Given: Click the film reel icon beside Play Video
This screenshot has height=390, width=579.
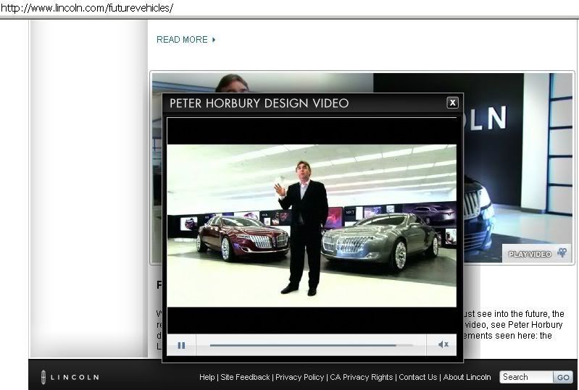Looking at the screenshot, I should pos(562,253).
